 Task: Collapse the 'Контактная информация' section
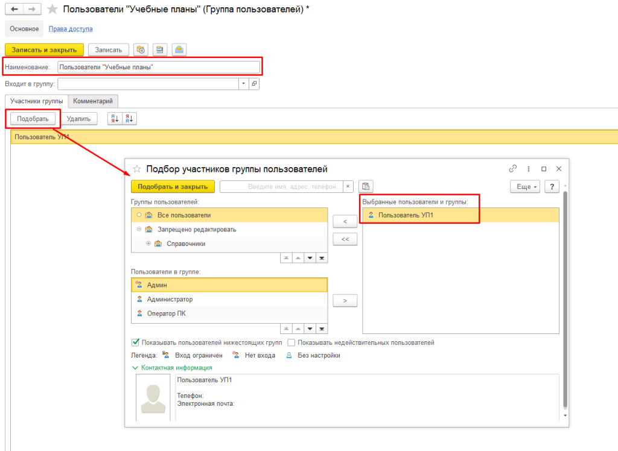(x=135, y=367)
